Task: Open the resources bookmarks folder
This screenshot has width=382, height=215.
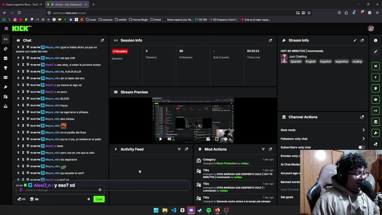Action: coord(106,20)
